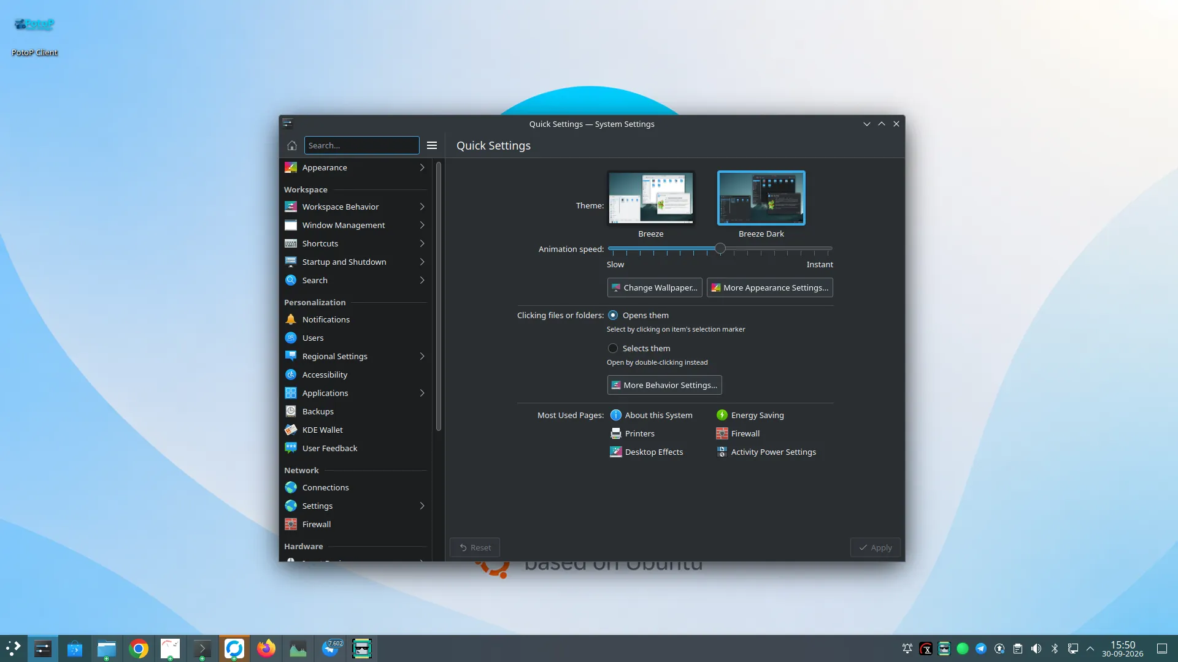Viewport: 1178px width, 662px height.
Task: Open About this System from Most Used Pages
Action: (651, 415)
